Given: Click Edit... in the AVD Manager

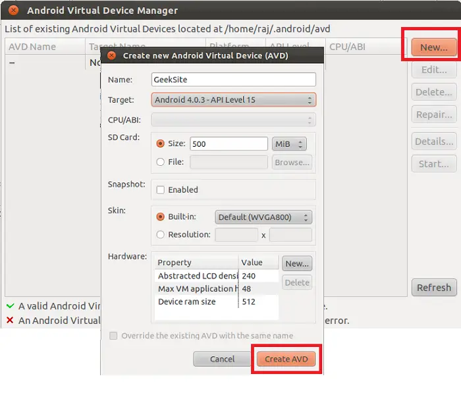Looking at the screenshot, I should click(434, 70).
